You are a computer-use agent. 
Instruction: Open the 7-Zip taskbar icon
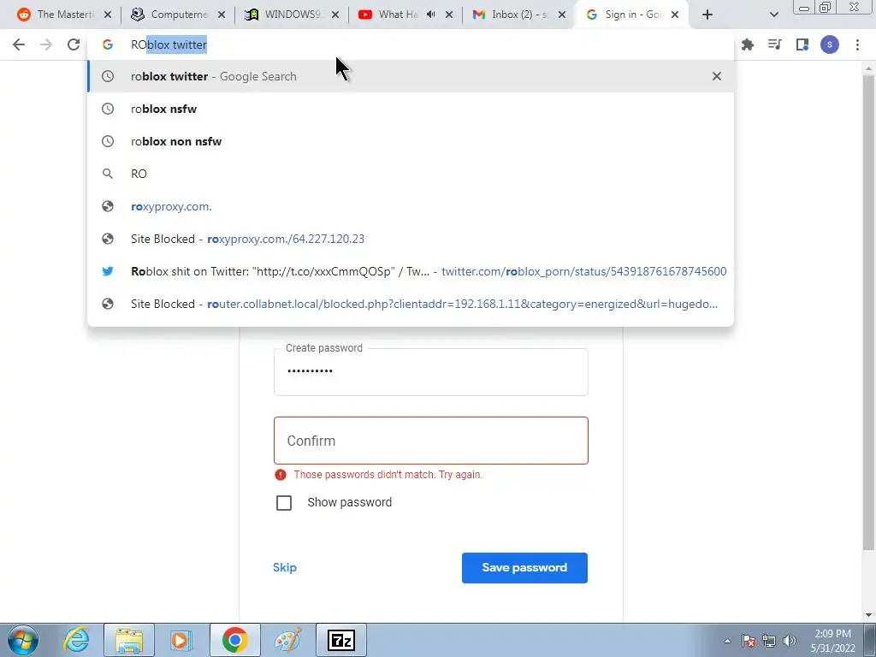click(340, 640)
